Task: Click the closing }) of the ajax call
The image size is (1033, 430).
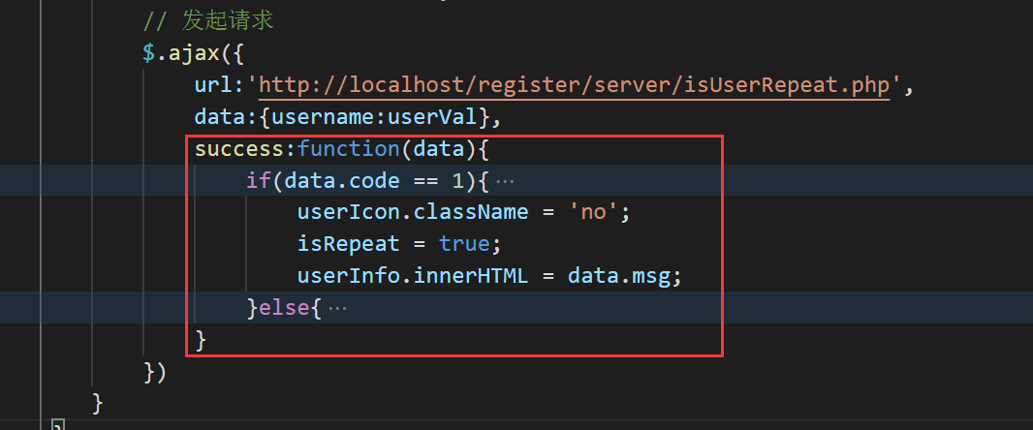Action: click(x=155, y=371)
